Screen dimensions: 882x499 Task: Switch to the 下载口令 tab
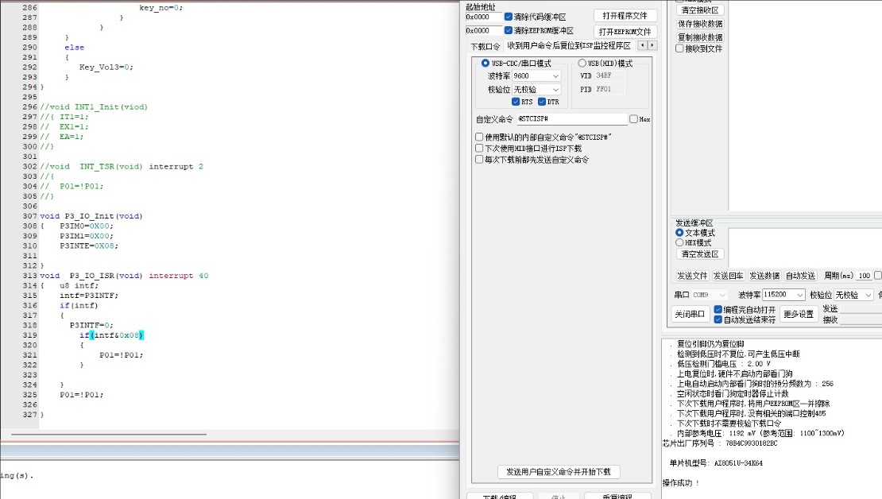click(485, 46)
